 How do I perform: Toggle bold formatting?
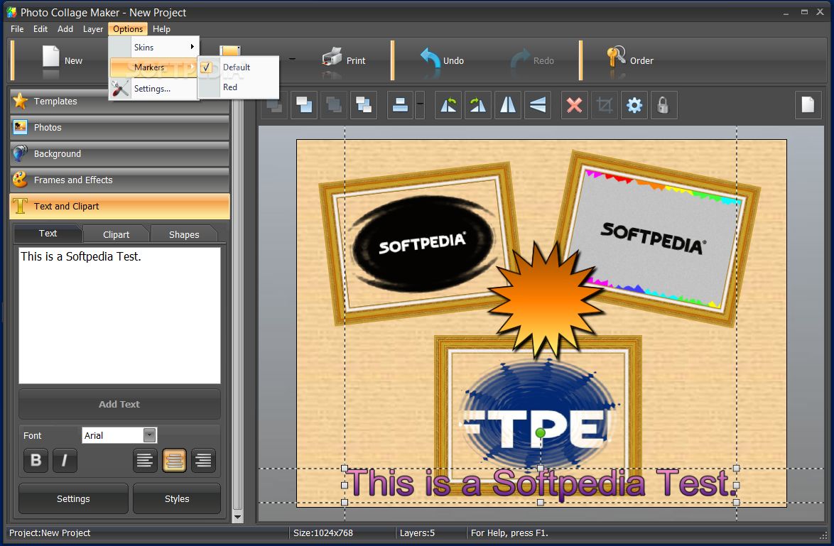36,460
